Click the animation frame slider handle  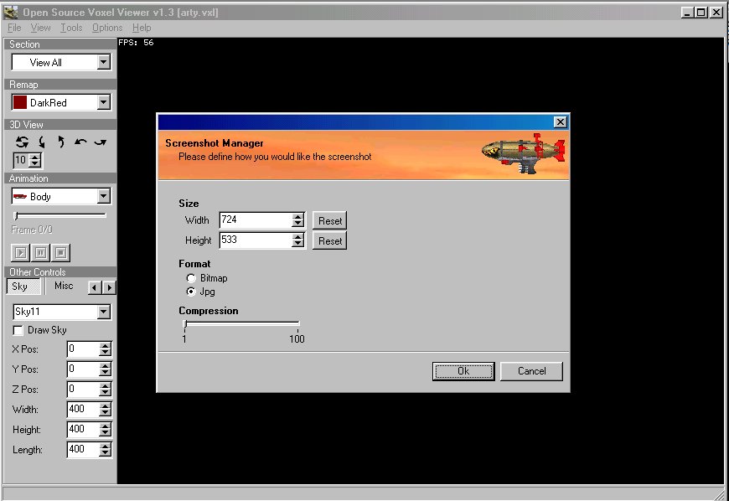pos(16,215)
